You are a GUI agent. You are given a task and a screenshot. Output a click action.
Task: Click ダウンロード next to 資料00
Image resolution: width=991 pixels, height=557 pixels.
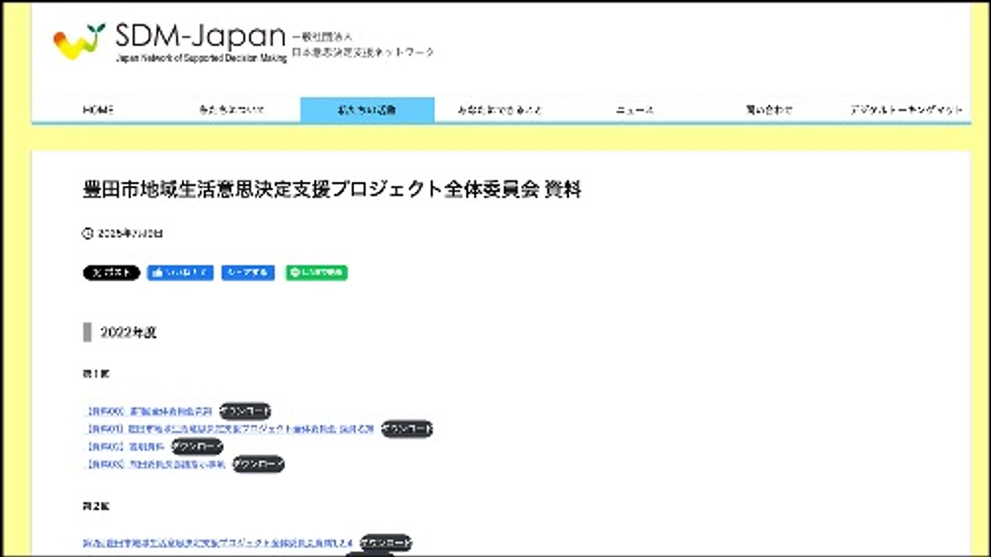click(247, 411)
